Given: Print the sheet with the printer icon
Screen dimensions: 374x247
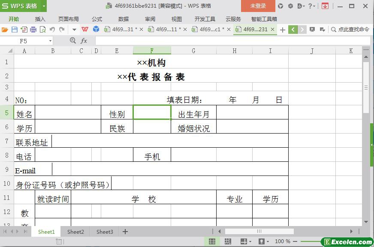Looking at the screenshot, I should pyautogui.click(x=33, y=30).
